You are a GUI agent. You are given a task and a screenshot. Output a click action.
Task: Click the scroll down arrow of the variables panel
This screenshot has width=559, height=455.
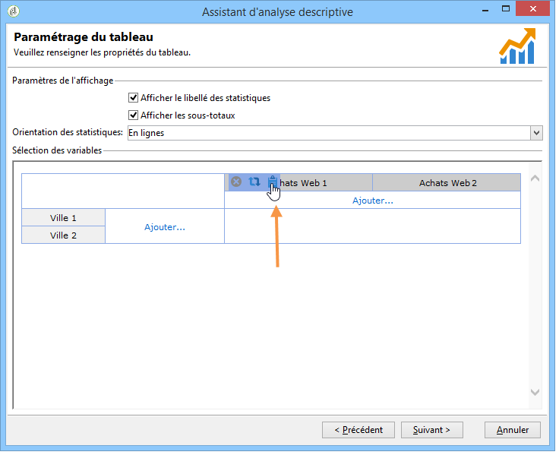click(x=535, y=392)
